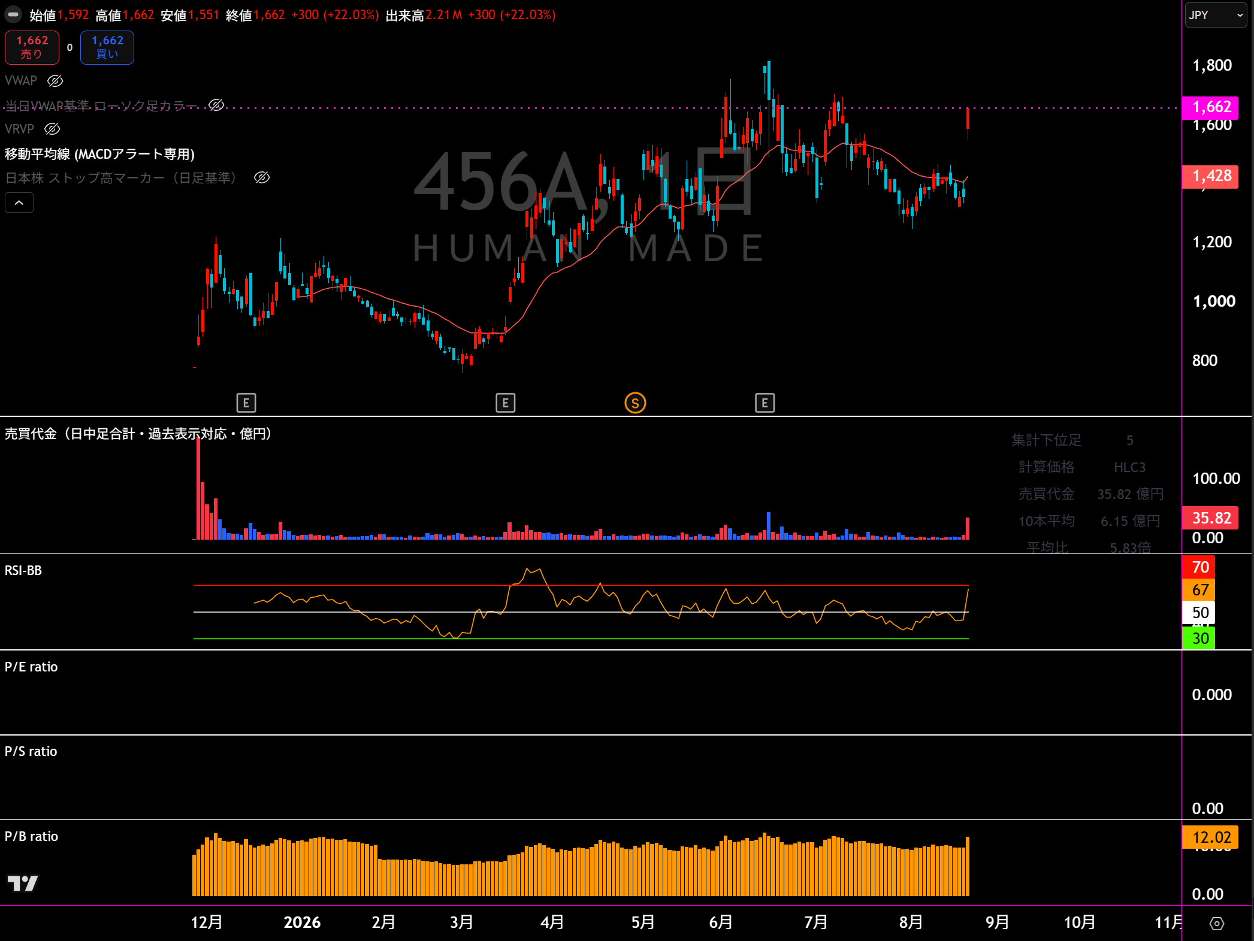Image resolution: width=1254 pixels, height=941 pixels.
Task: Open the orange split S marker
Action: (x=635, y=403)
